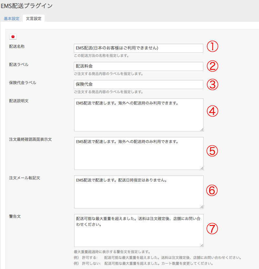Screen dimensions: 259x269
Task: Click the circled number 4 marker
Action: tap(212, 111)
